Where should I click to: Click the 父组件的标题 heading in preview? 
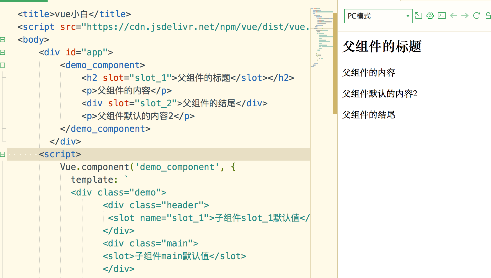tap(382, 46)
